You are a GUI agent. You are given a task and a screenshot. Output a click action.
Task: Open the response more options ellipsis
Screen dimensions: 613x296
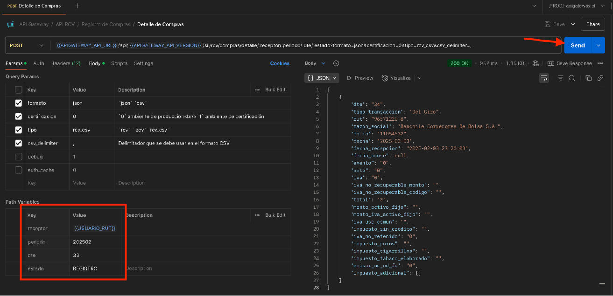click(x=600, y=63)
